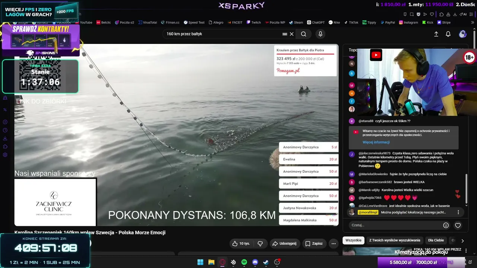Open the Betclic bookmark
The width and height of the screenshot is (477, 268).
104,22
